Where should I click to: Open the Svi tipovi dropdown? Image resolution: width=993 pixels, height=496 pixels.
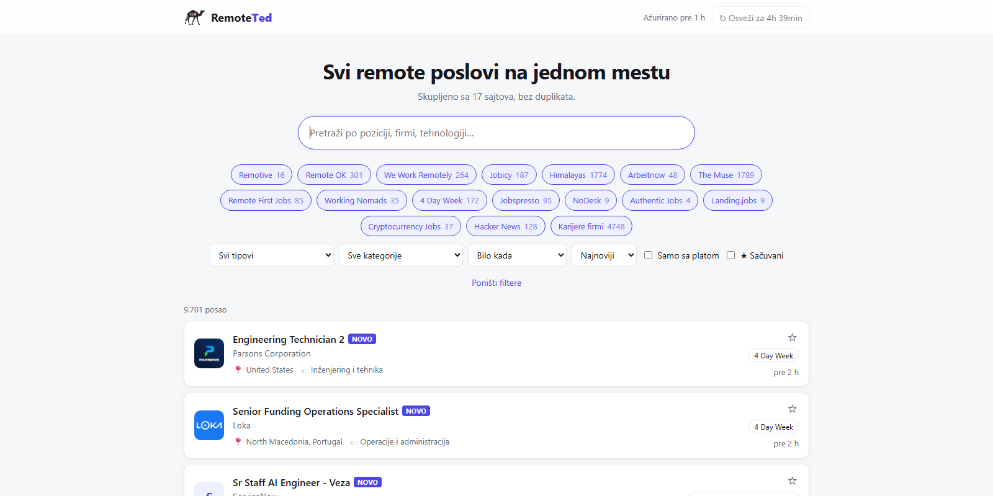[272, 255]
